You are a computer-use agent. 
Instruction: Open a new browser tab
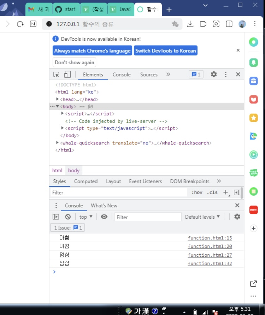tap(169, 10)
